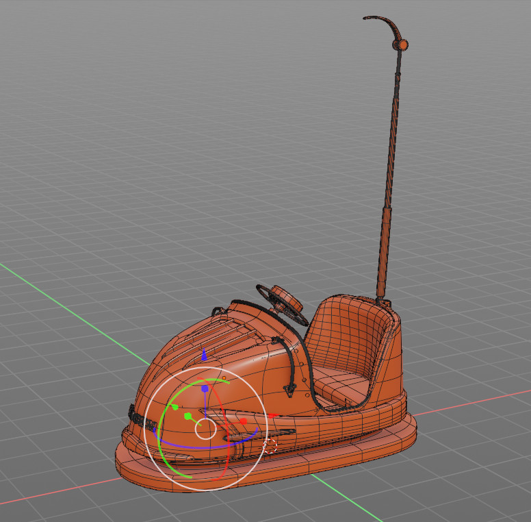The image size is (531, 522).
Task: Click the blue Z-axis move arrow tip
Action: (204, 355)
